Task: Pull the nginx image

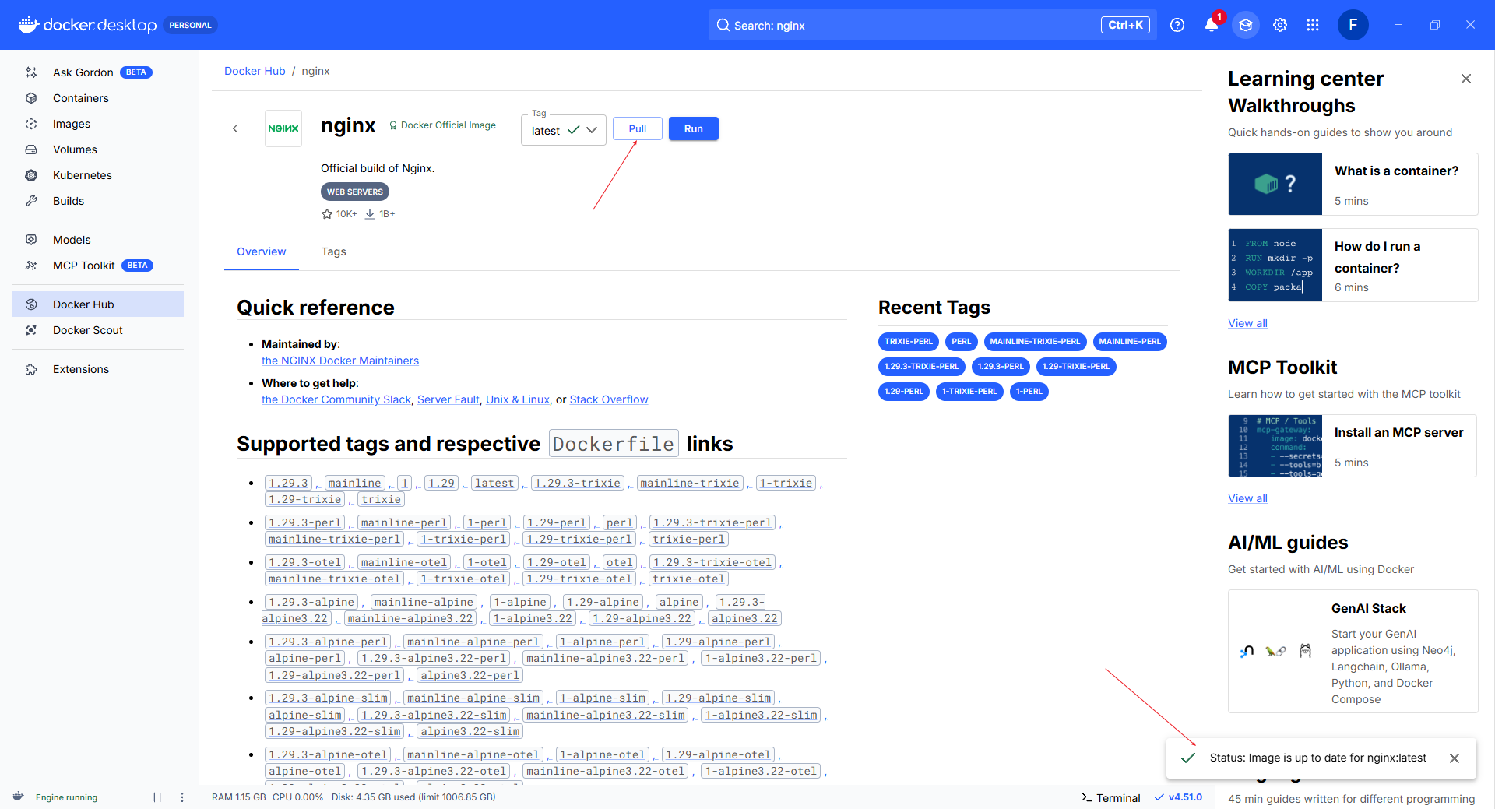Action: (x=638, y=128)
